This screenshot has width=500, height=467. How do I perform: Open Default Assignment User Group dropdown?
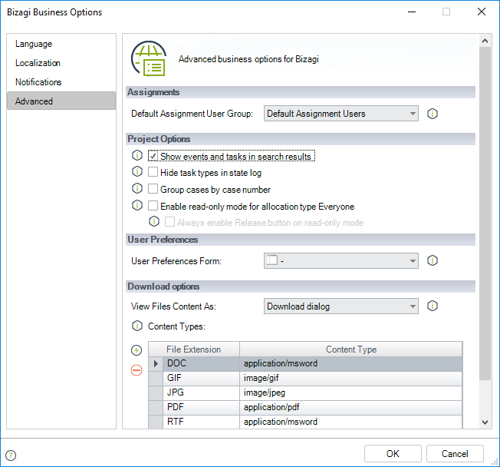coord(341,114)
